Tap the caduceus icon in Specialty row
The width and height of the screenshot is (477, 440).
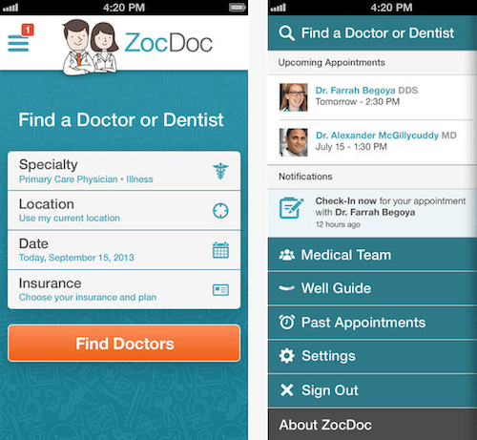pos(220,171)
